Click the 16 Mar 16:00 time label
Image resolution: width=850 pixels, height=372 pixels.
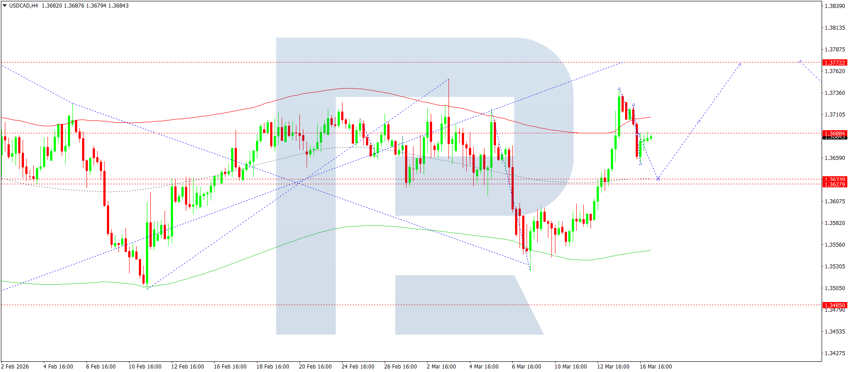pos(656,366)
